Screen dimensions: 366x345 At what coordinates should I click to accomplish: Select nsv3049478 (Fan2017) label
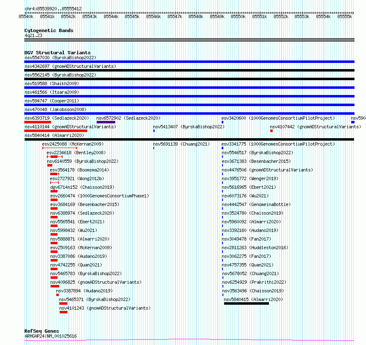[x=246, y=239]
